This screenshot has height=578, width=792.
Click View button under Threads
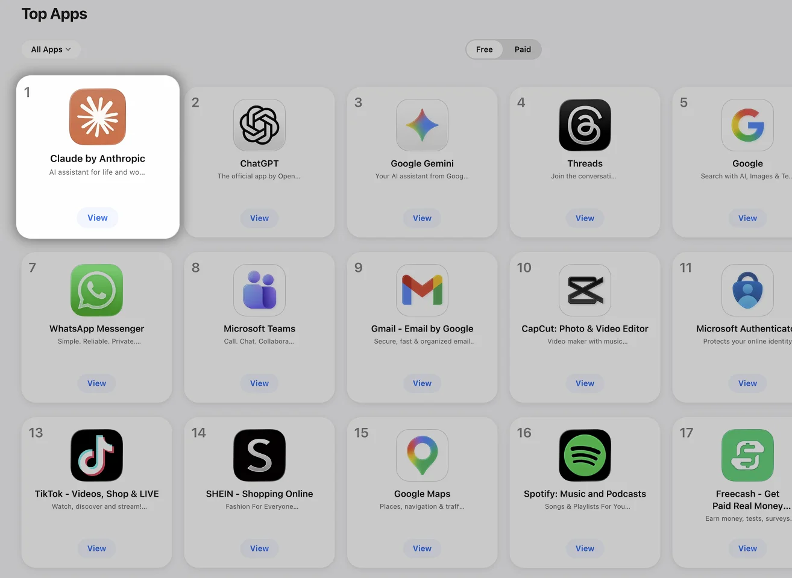point(585,218)
